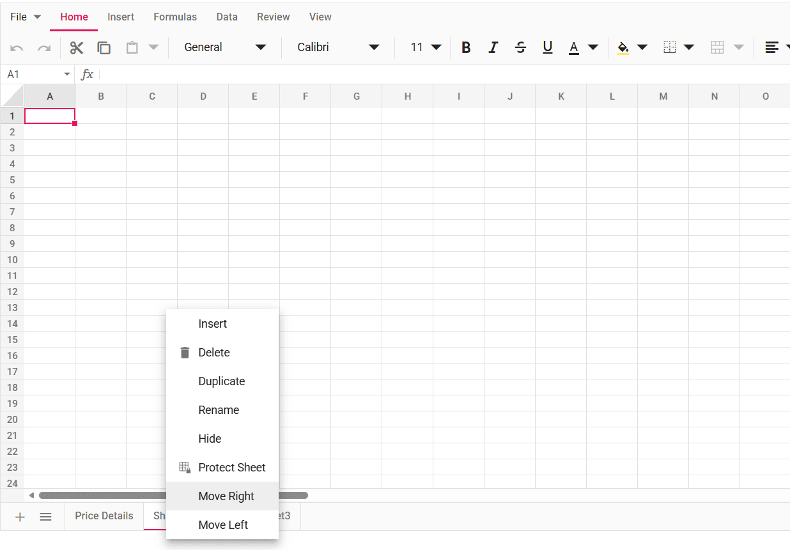Apply the font color A icon
Viewport: 790px width, 550px height.
point(574,47)
